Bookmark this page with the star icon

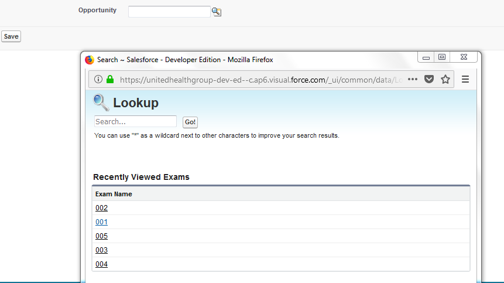point(445,80)
